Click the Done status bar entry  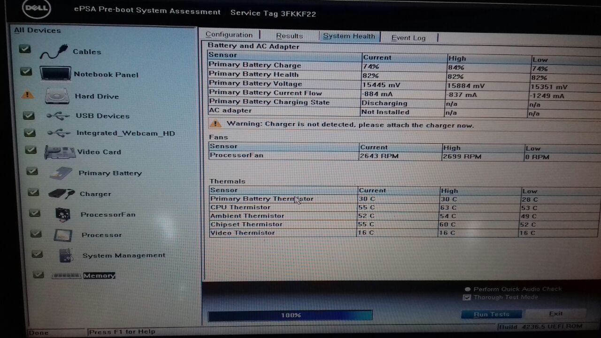39,332
